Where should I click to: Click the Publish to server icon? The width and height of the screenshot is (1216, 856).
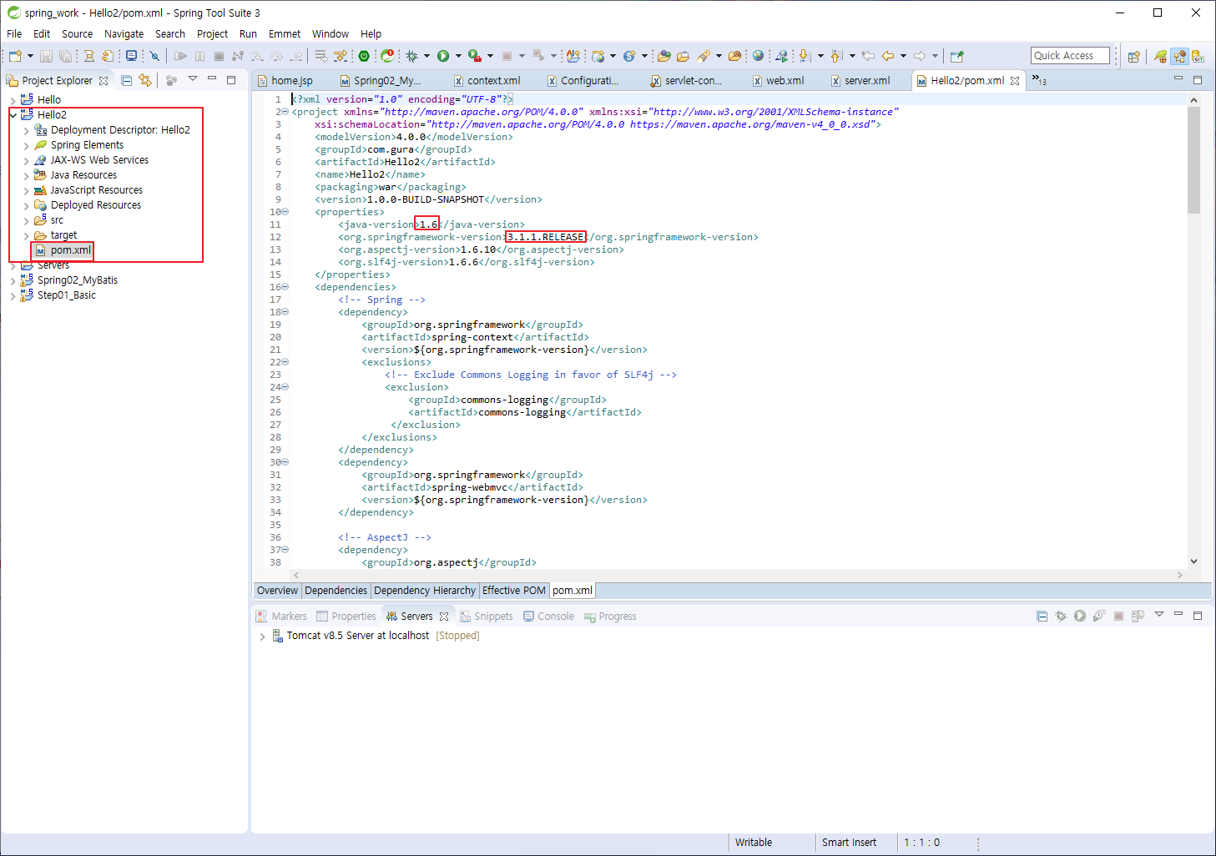point(1138,616)
